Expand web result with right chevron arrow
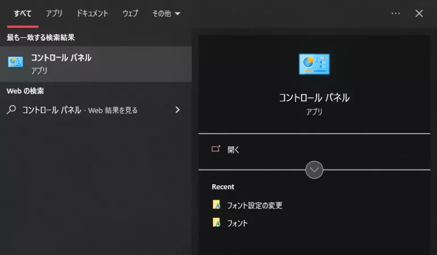Image resolution: width=437 pixels, height=255 pixels. pyautogui.click(x=178, y=110)
